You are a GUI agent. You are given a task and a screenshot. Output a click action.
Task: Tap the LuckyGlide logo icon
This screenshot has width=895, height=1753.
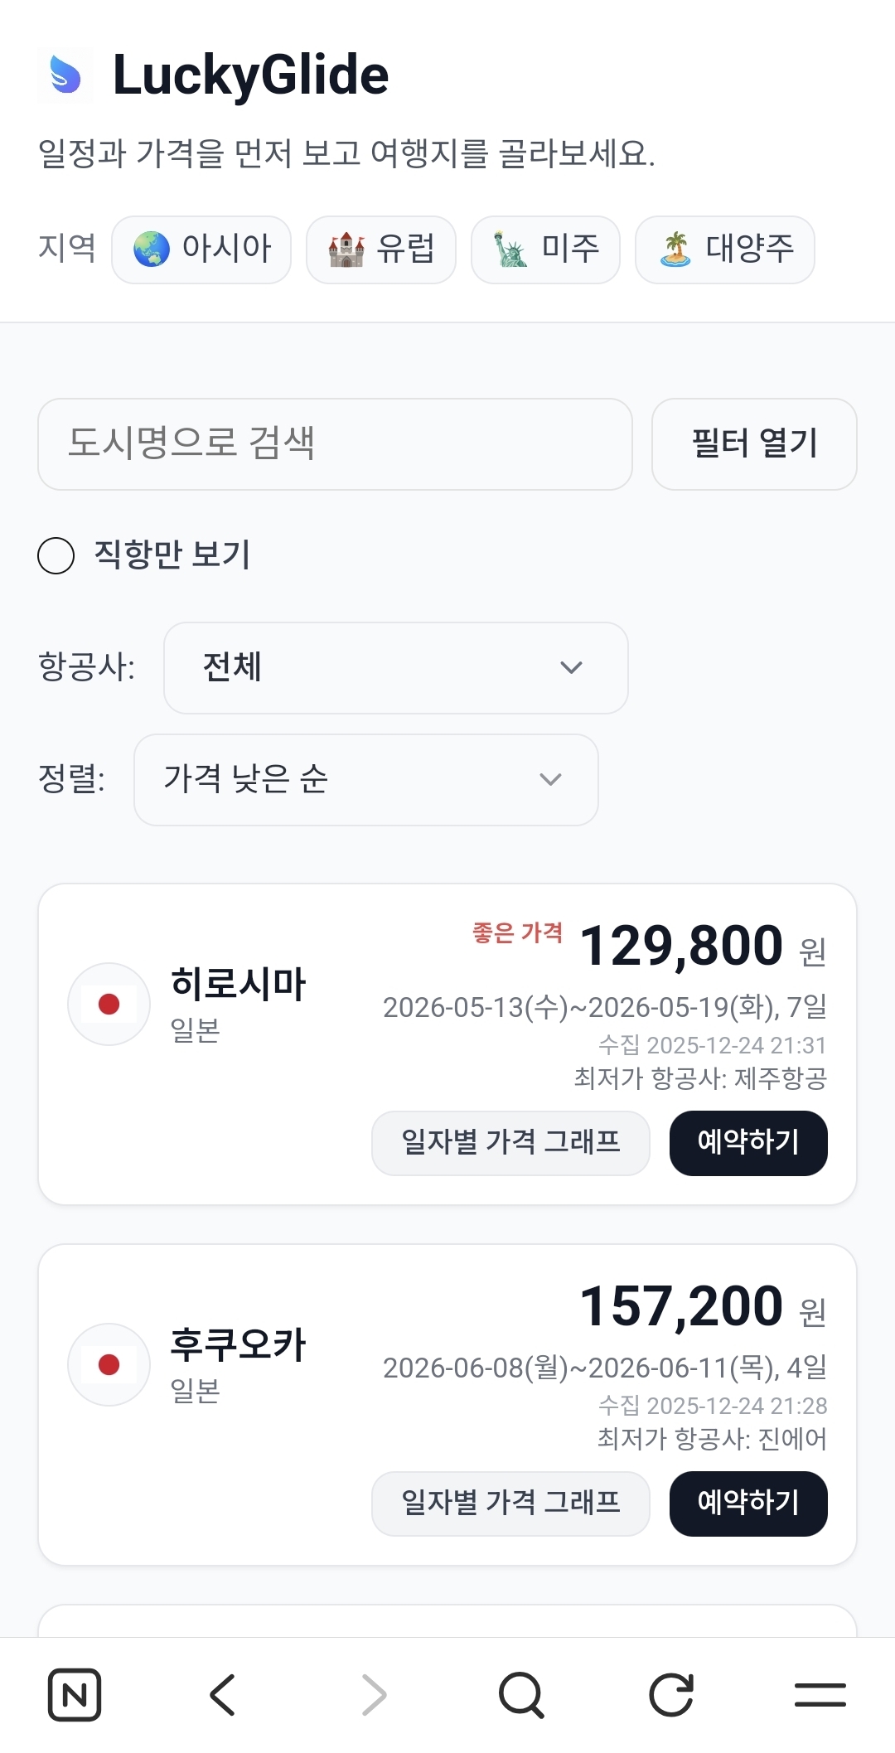(65, 75)
